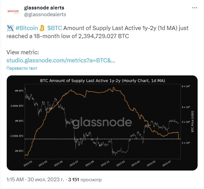Viewport: 204px width, 189px height.
Task: Click the glassnode alerts profile avatar
Action: click(13, 12)
